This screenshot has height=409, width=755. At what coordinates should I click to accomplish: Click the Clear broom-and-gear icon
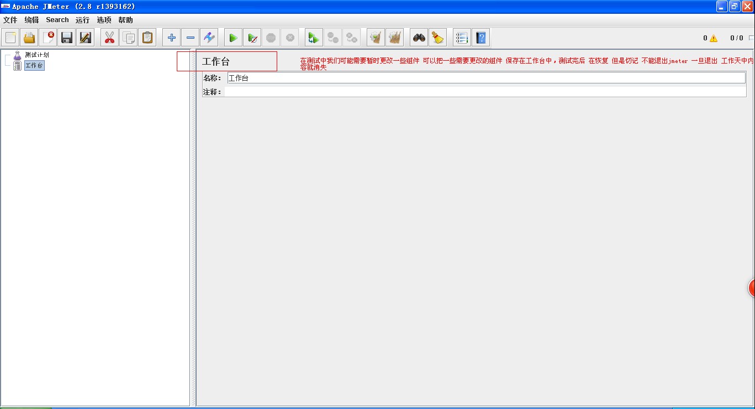pyautogui.click(x=376, y=38)
